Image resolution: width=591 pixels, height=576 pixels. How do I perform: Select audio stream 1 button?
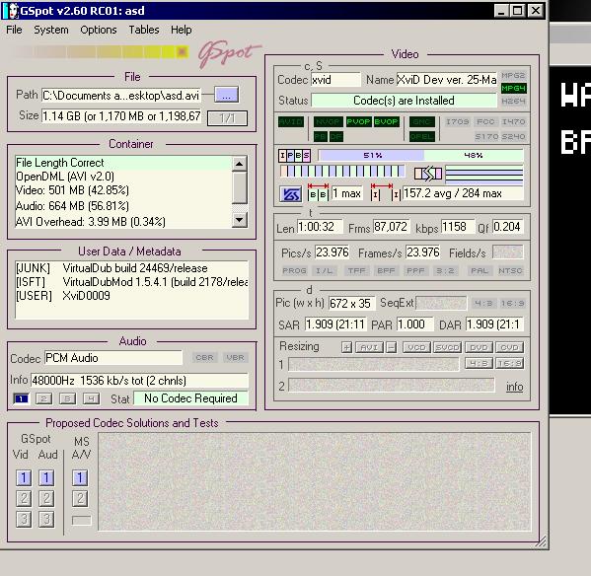[x=21, y=398]
